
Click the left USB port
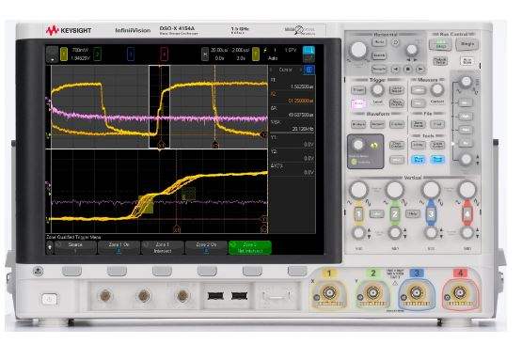click(215, 295)
